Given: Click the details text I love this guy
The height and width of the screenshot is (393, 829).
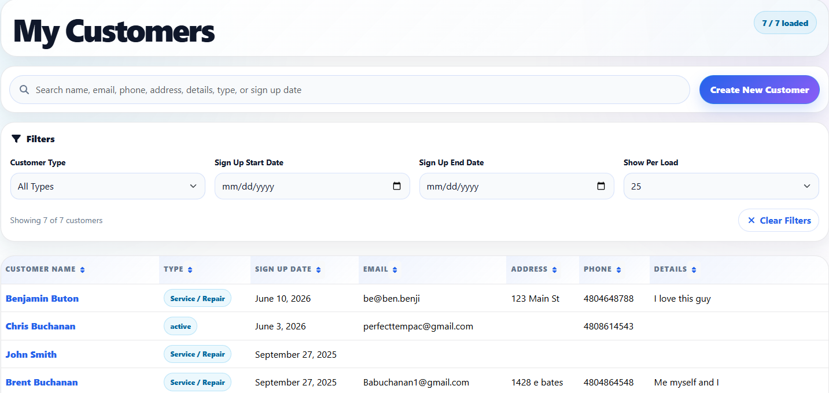Looking at the screenshot, I should coord(682,298).
